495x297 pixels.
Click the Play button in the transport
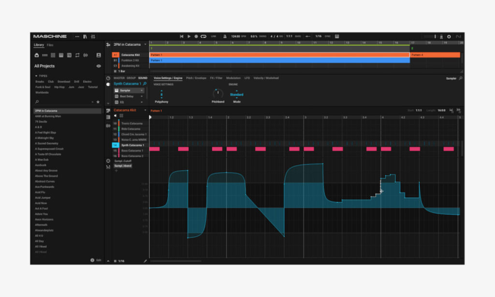[x=189, y=36]
